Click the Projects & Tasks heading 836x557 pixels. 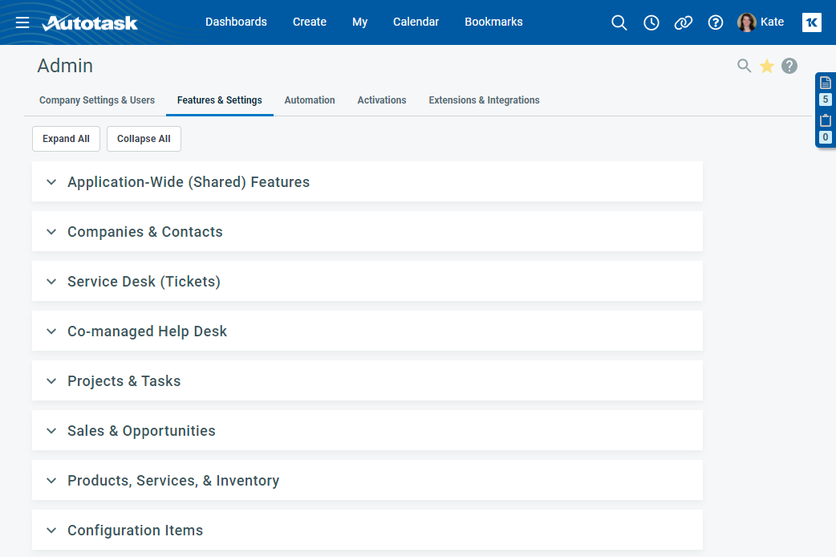pos(124,381)
